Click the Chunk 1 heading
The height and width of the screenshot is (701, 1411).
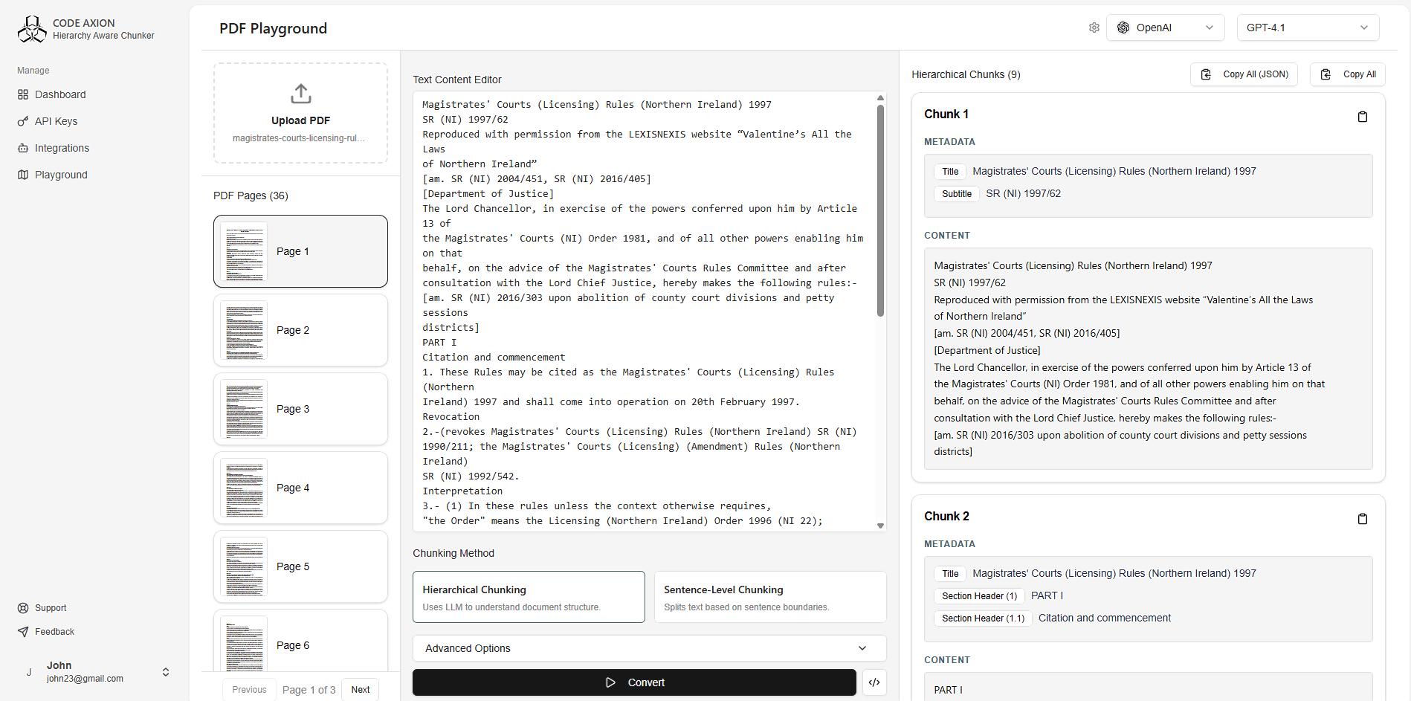(946, 114)
